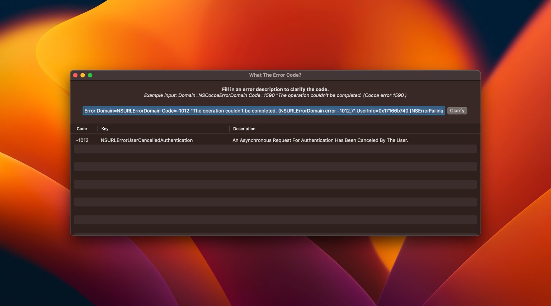Close the What The Error Code? window

click(x=75, y=75)
